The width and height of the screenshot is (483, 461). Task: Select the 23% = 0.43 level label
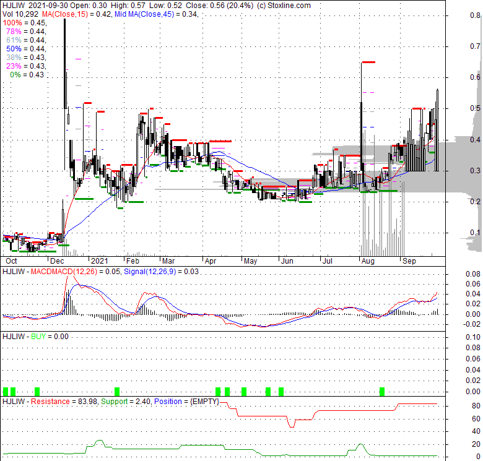(x=26, y=66)
